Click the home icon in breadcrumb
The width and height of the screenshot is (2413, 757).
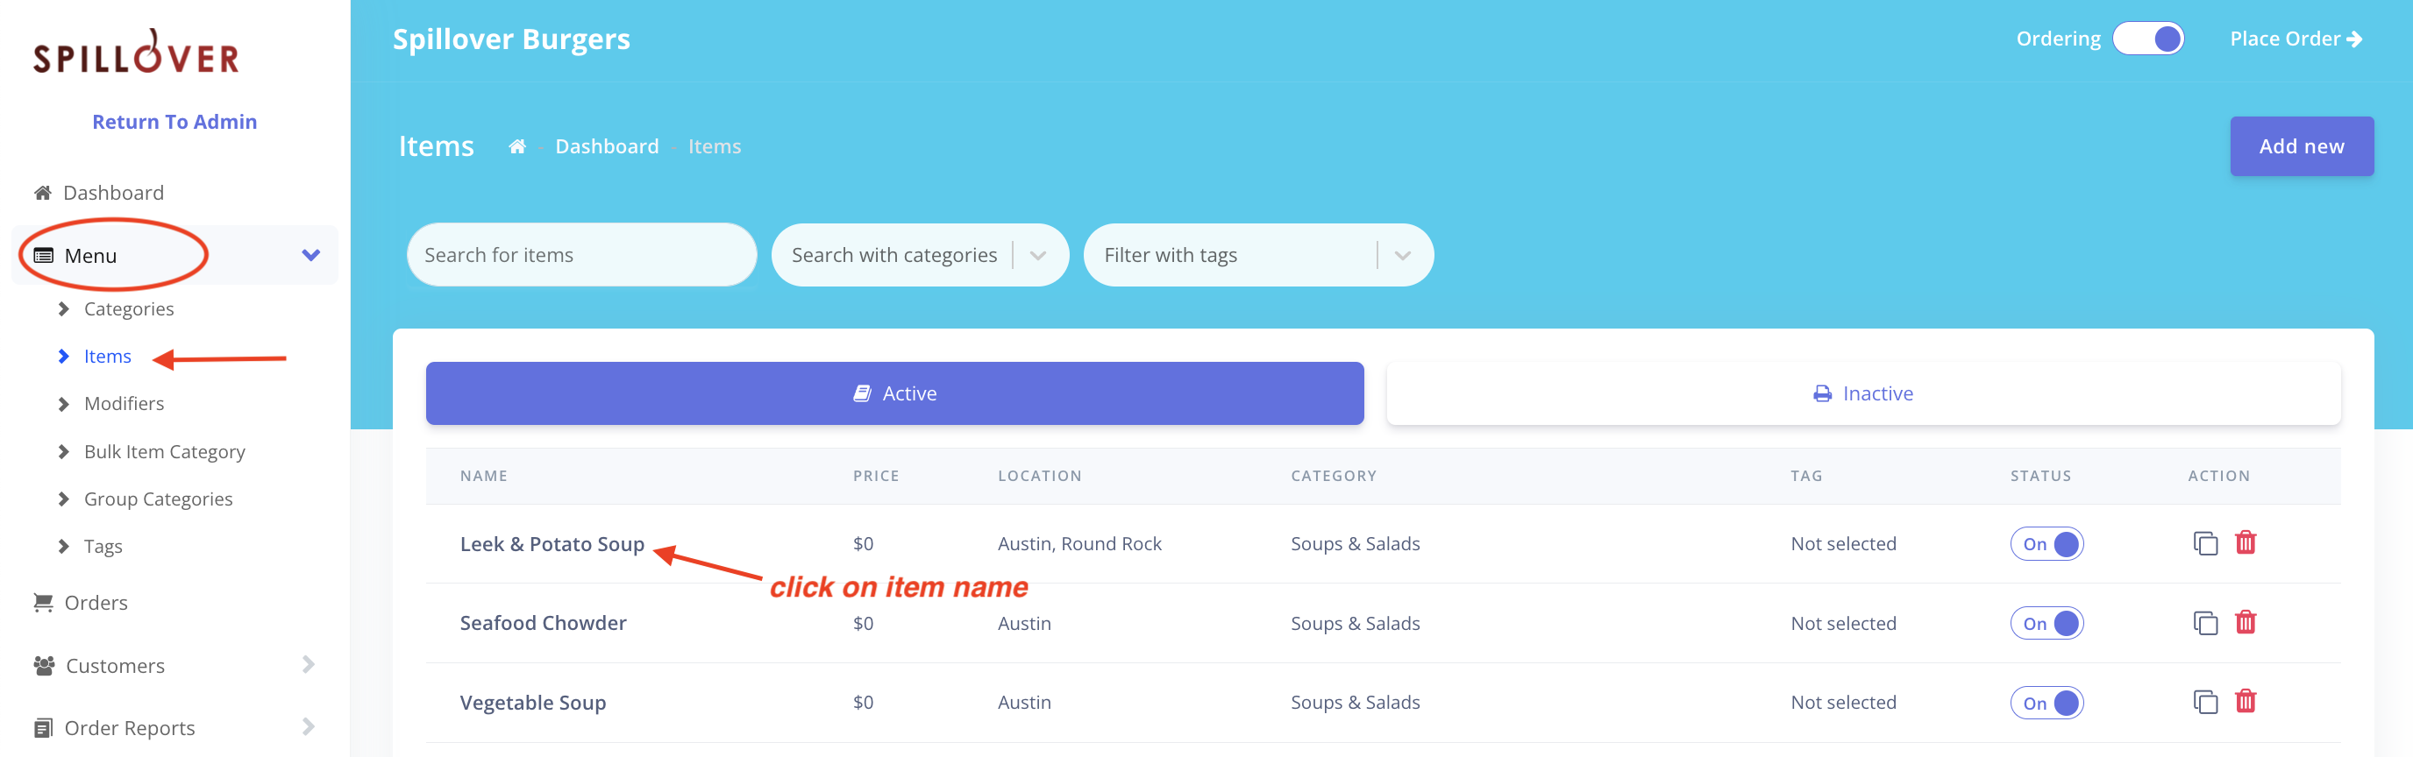click(517, 147)
